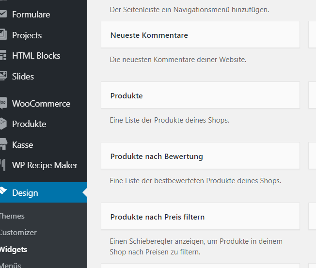The width and height of the screenshot is (316, 268).
Task: Click the Projects menu icon
Action: point(3,35)
